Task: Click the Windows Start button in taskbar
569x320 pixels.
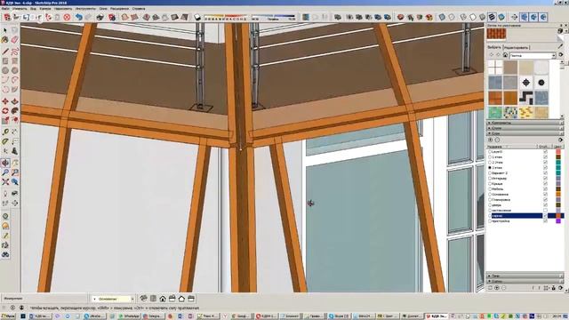Action: (8, 316)
